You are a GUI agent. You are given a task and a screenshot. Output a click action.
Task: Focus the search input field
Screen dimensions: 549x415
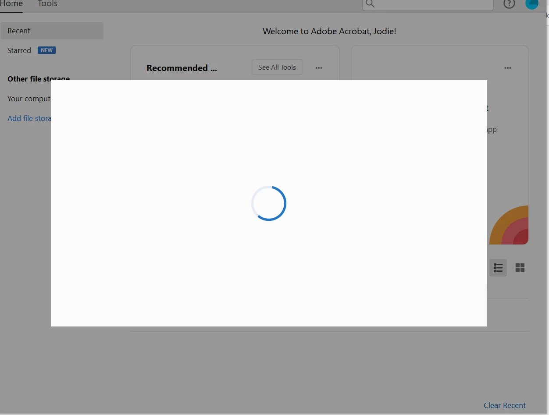pyautogui.click(x=428, y=4)
